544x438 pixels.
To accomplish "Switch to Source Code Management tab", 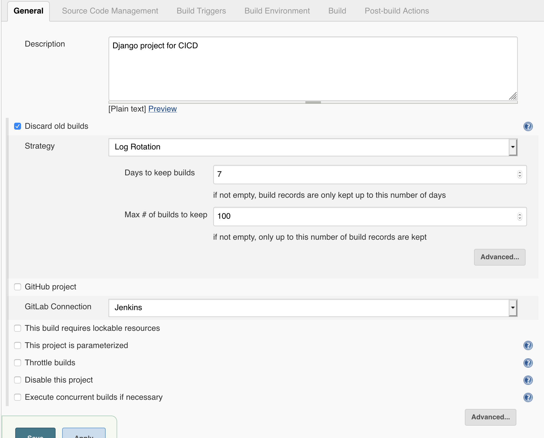I will pos(110,11).
